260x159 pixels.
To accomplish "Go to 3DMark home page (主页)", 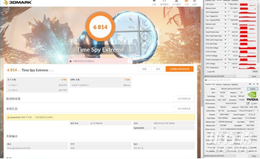I will tap(154, 3).
